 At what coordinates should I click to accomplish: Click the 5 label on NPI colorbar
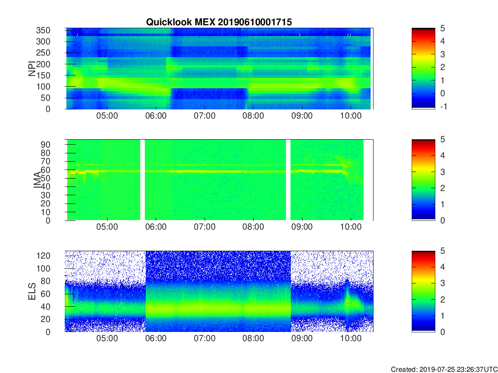[x=443, y=28]
